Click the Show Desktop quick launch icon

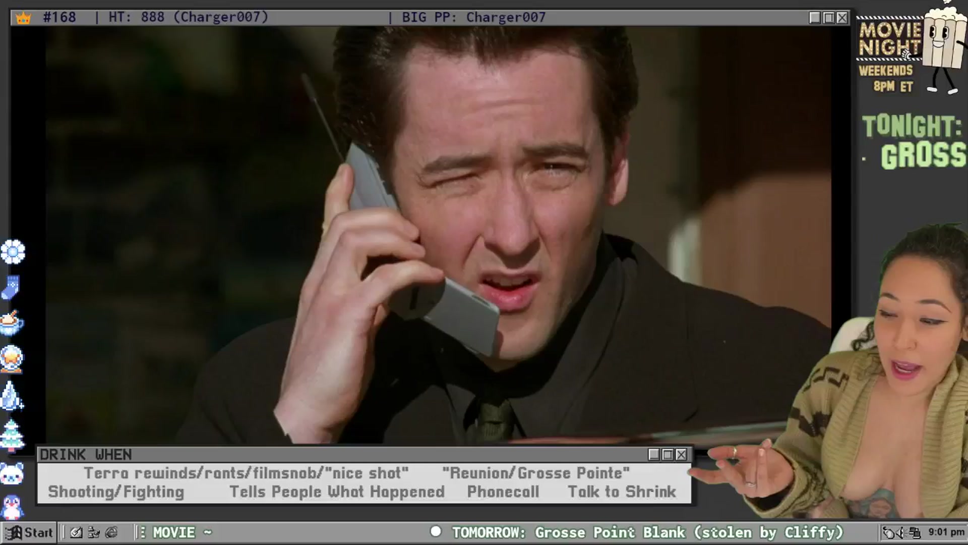tap(76, 532)
